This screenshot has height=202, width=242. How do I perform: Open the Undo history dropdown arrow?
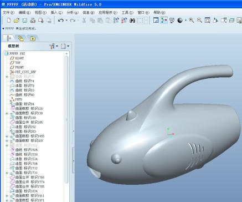pos(66,21)
